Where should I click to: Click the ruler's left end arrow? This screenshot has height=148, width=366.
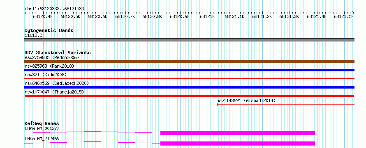pyautogui.click(x=25, y=13)
